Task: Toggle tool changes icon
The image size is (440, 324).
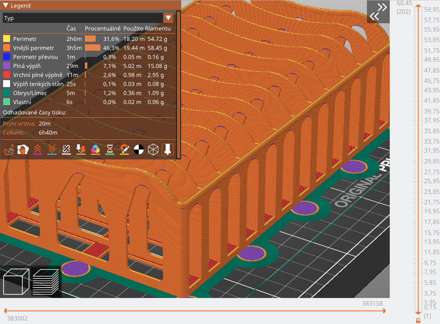Action: click(81, 149)
